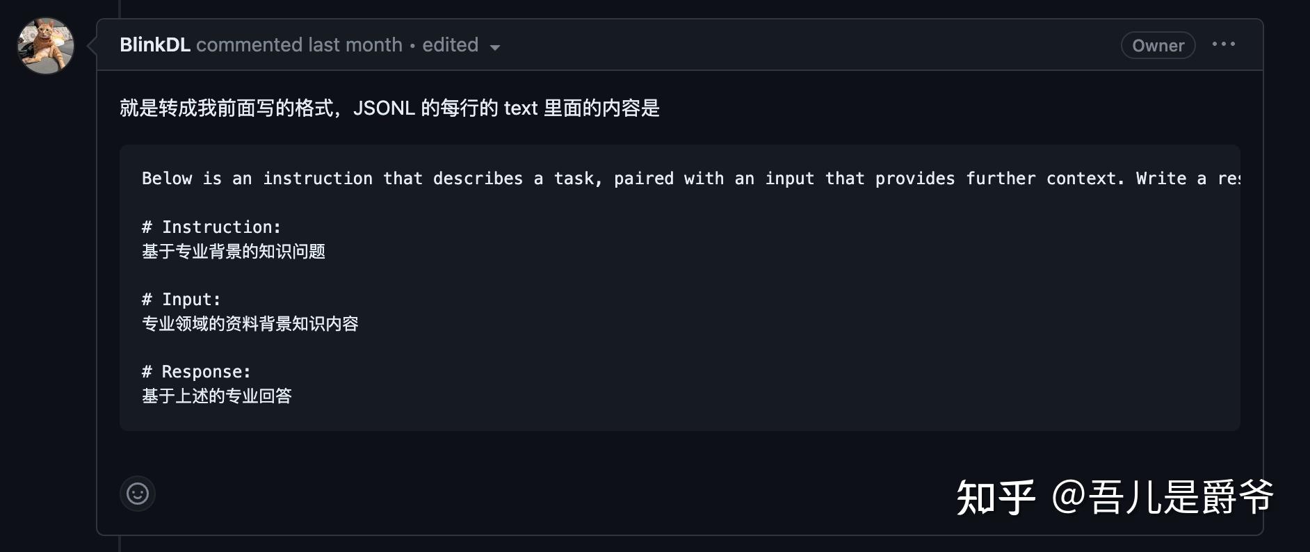This screenshot has height=552, width=1310.
Task: Open the BlinkDL username profile link
Action: (154, 45)
